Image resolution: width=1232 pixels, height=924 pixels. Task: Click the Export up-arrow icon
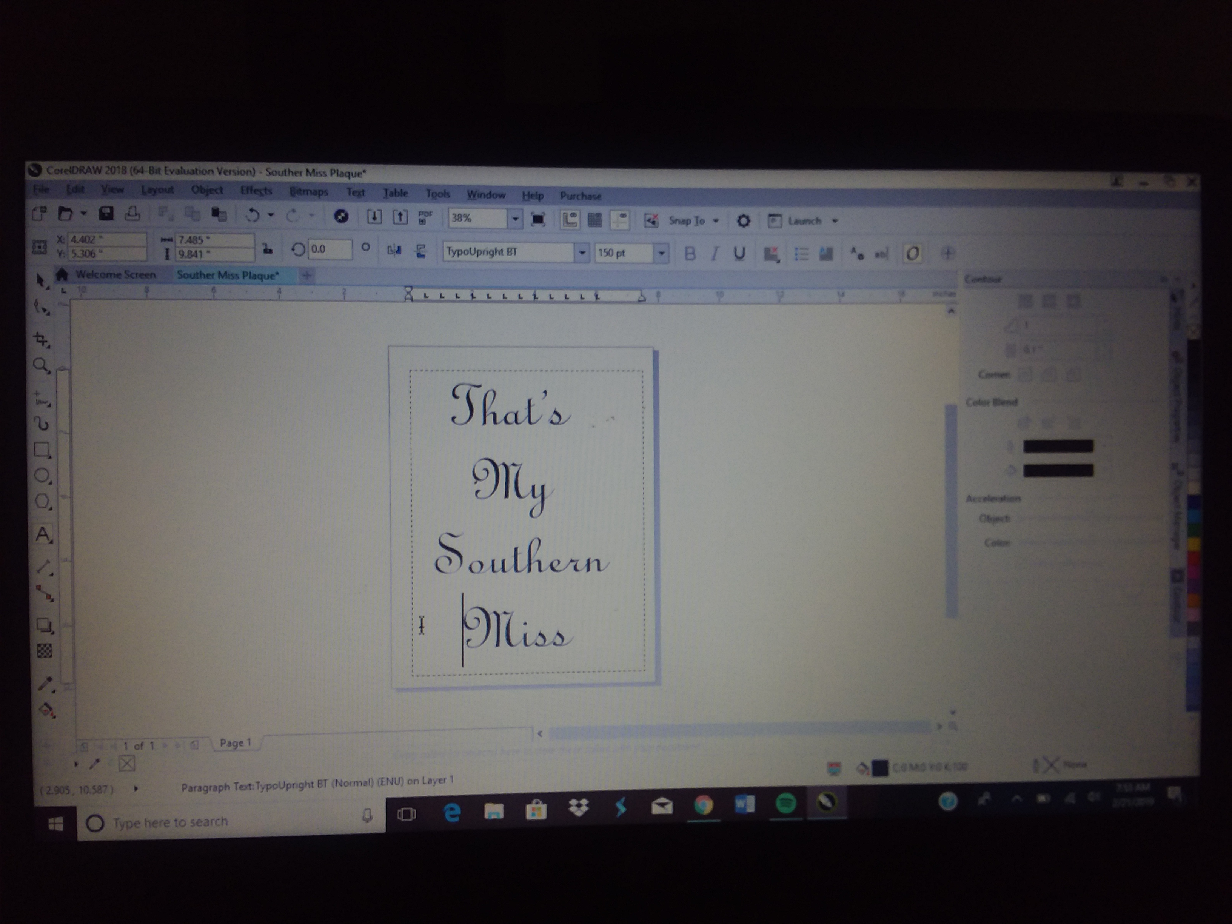(x=400, y=217)
